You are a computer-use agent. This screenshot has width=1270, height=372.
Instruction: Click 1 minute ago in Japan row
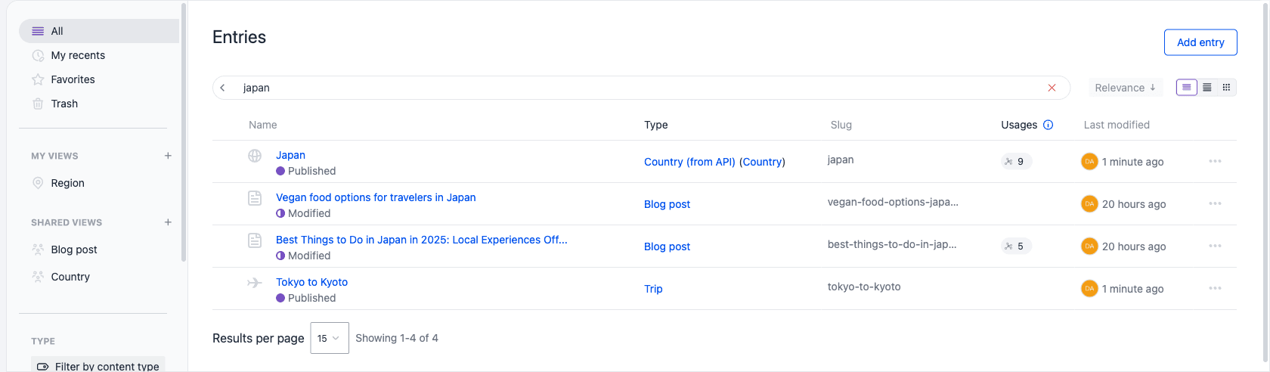(x=1132, y=162)
